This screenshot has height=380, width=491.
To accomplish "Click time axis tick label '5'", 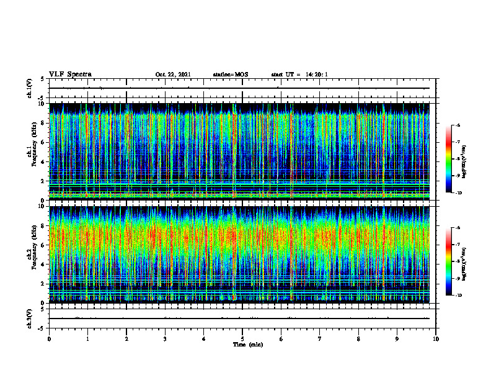I will pyautogui.click(x=242, y=339).
